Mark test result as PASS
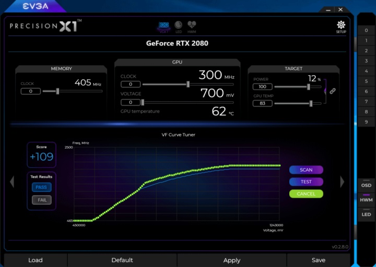 click(41, 187)
